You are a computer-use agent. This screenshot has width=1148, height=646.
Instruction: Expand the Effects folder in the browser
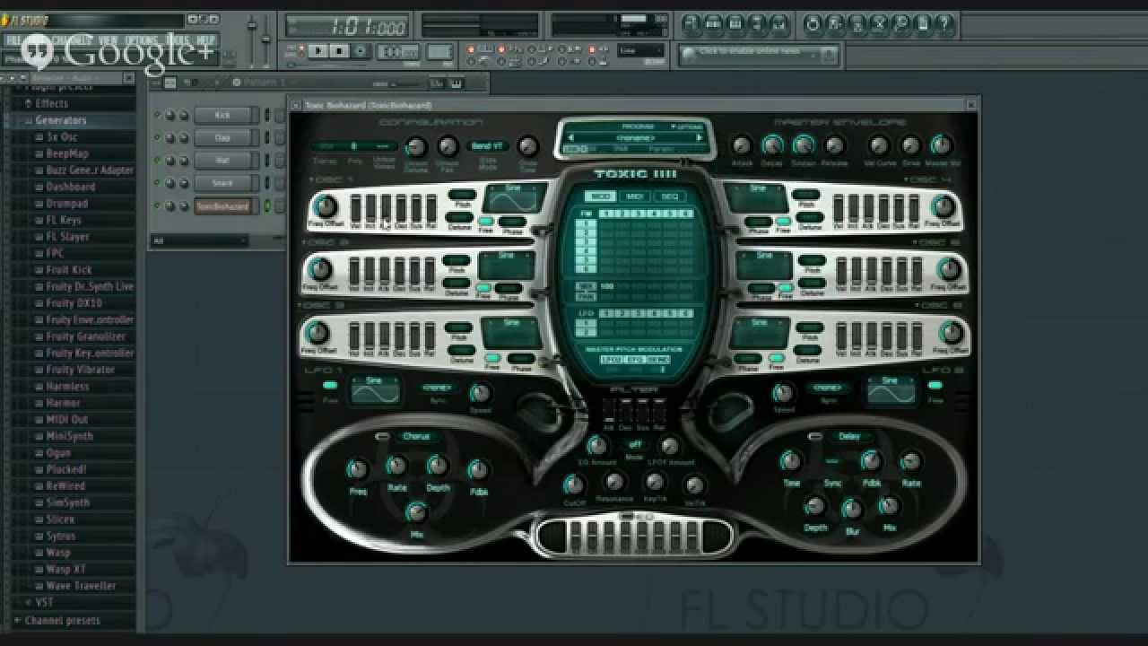(52, 104)
